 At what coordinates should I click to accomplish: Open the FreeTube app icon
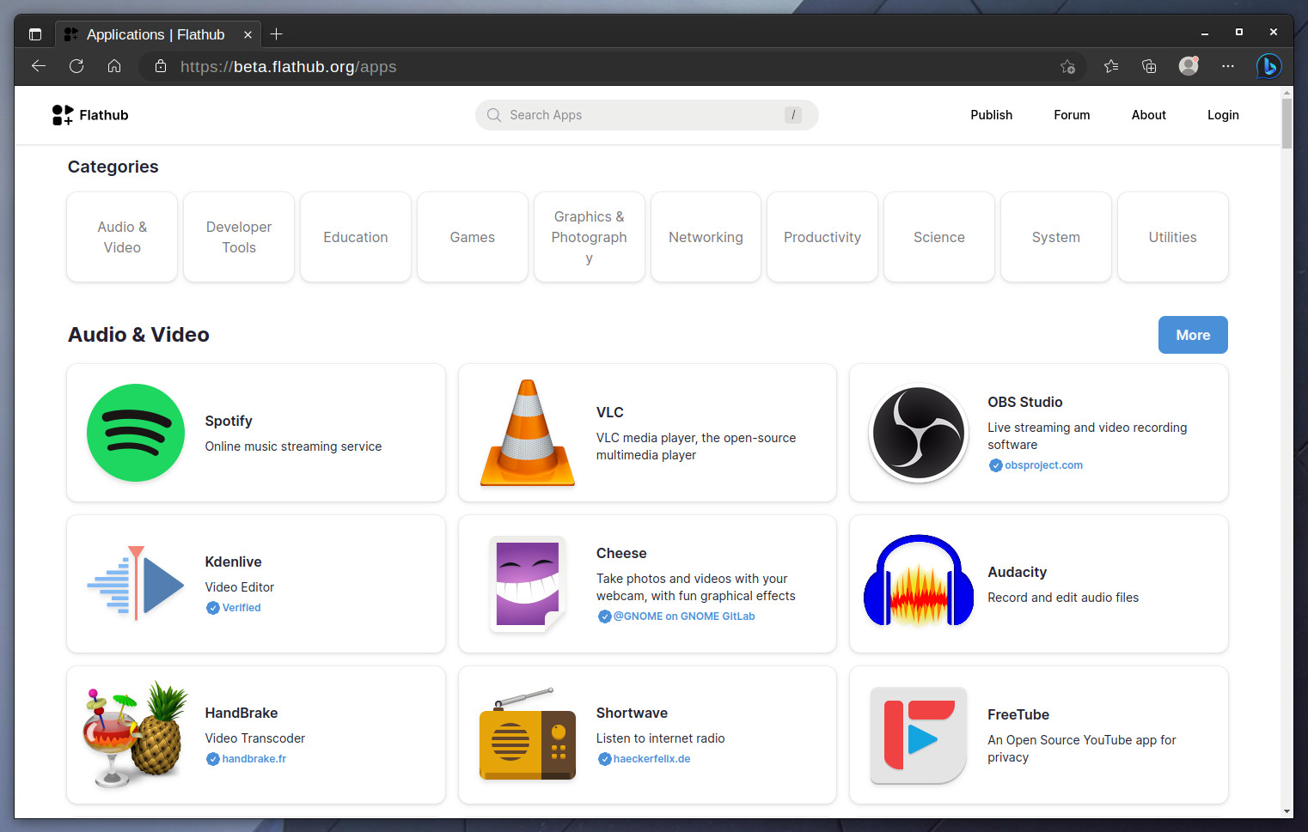click(919, 735)
